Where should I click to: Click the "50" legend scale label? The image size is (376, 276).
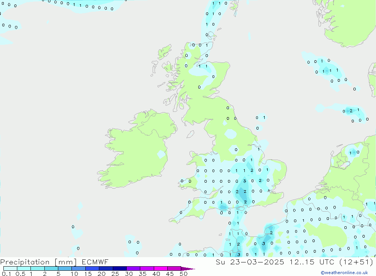(183, 274)
